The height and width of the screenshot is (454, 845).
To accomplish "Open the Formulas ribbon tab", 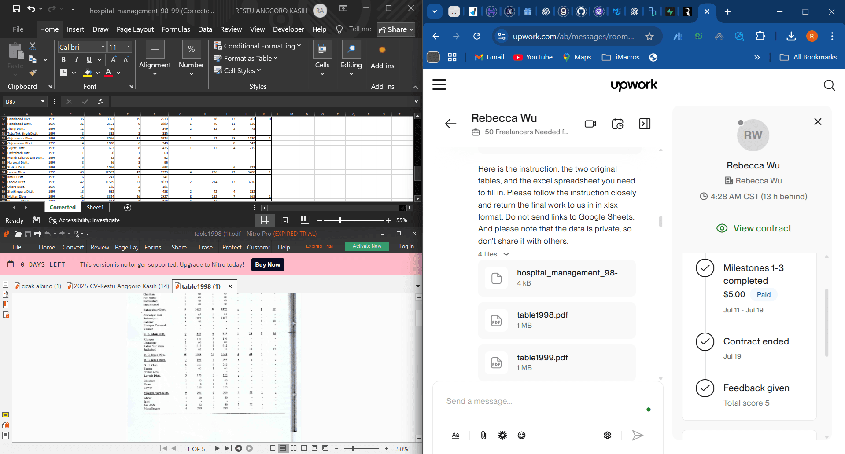I will pyautogui.click(x=176, y=29).
